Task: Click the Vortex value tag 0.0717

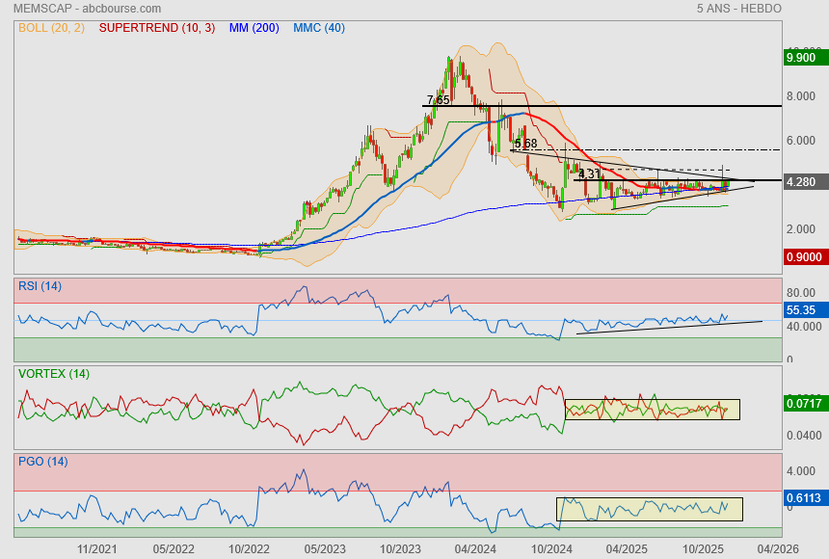Action: (x=803, y=404)
